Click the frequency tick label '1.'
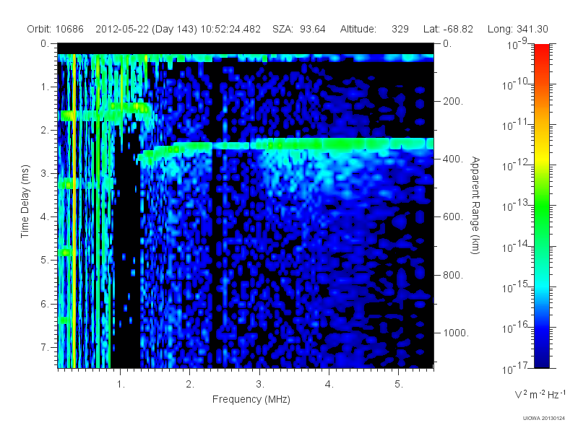 [121, 384]
